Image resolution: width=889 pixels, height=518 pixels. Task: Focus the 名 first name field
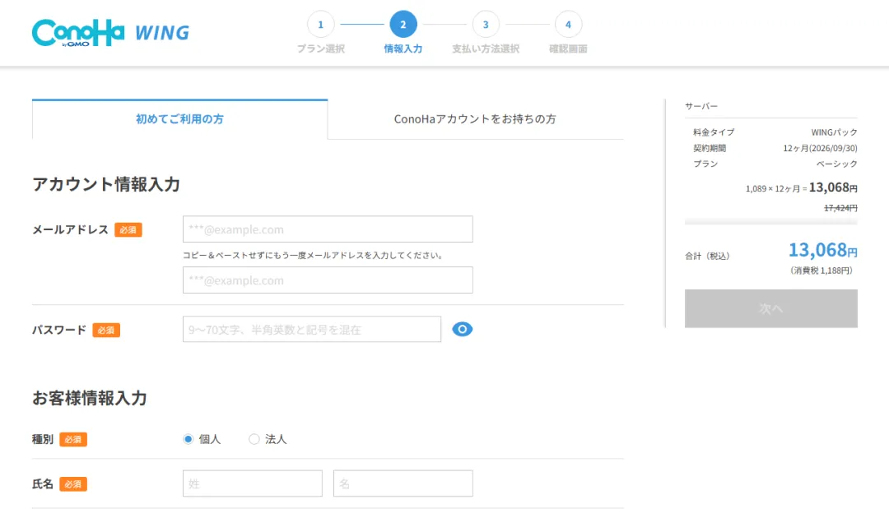point(403,483)
